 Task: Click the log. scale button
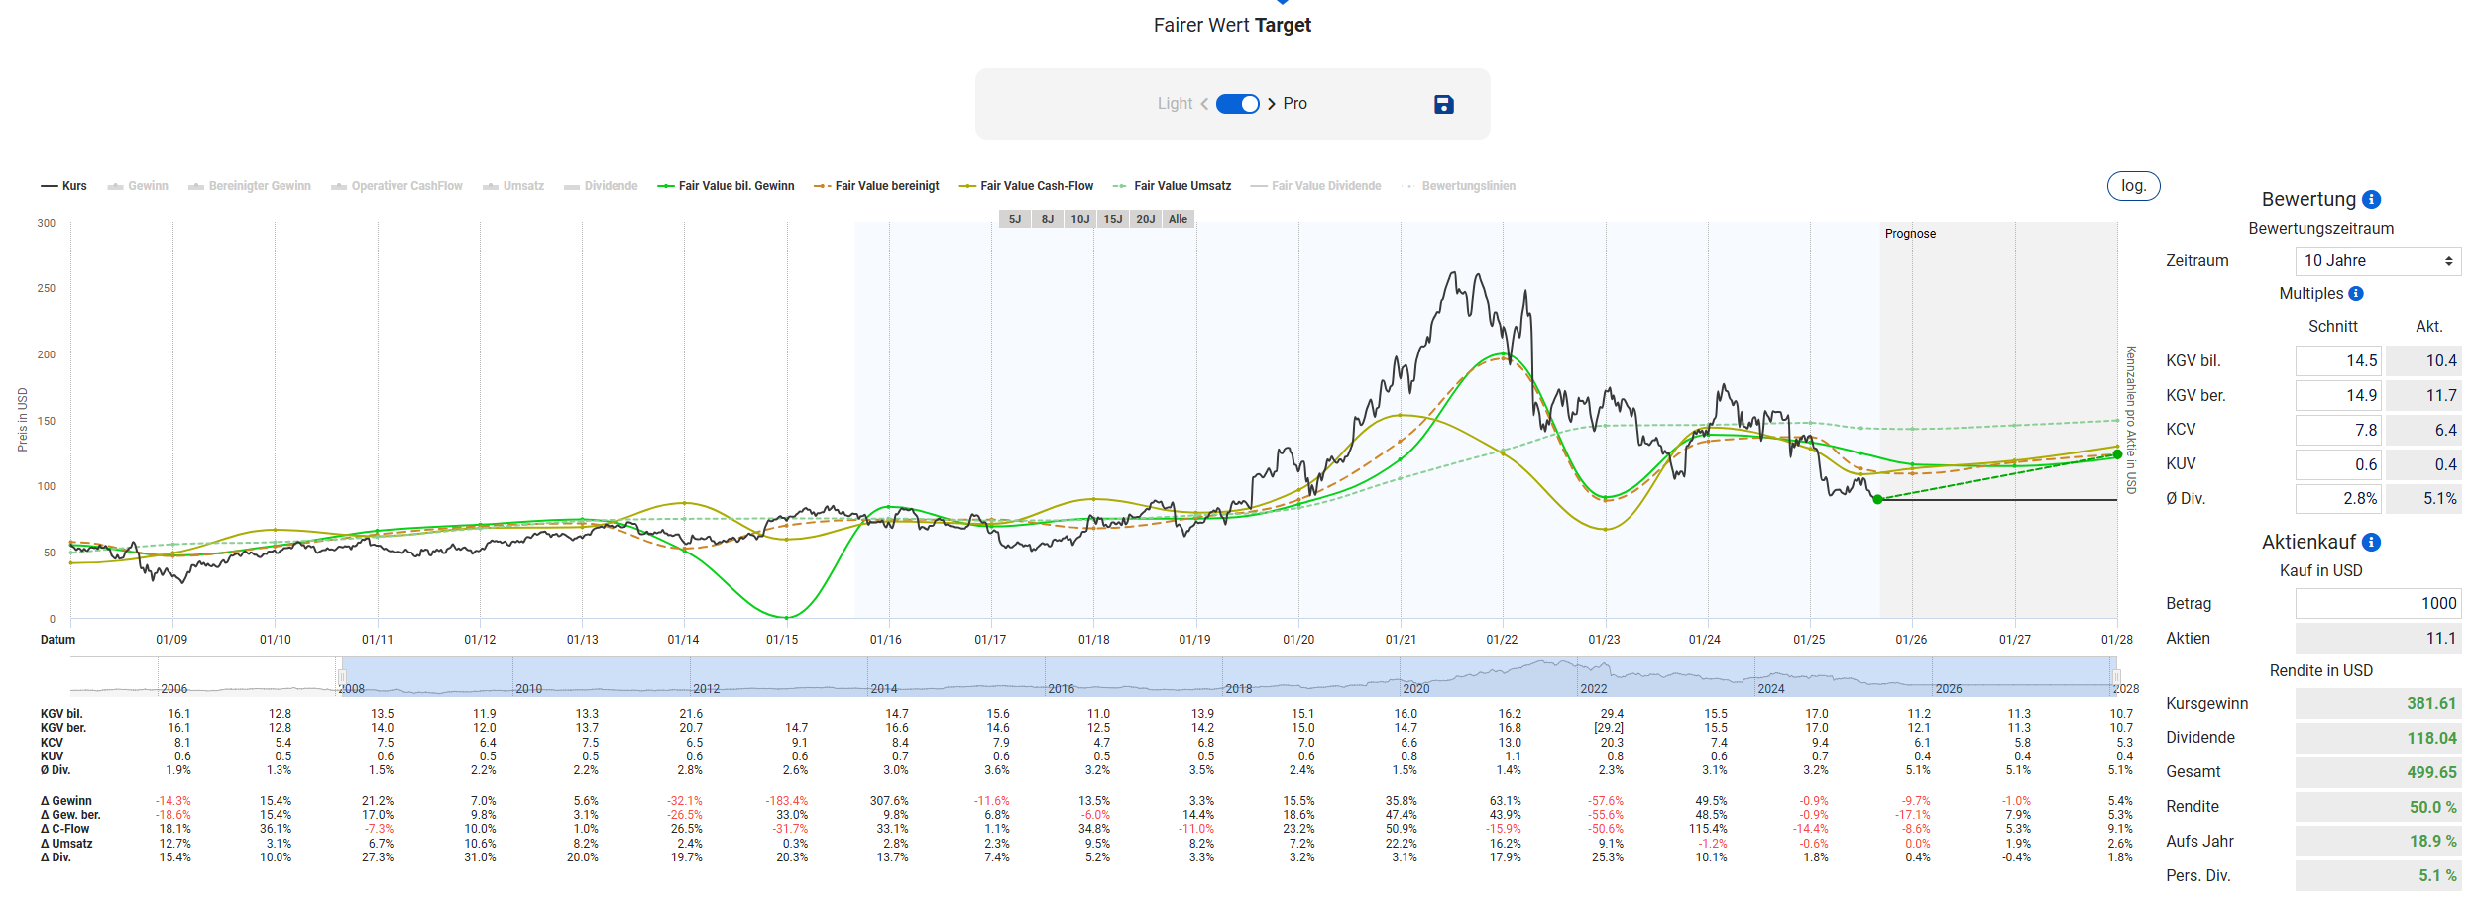pos(2133,186)
